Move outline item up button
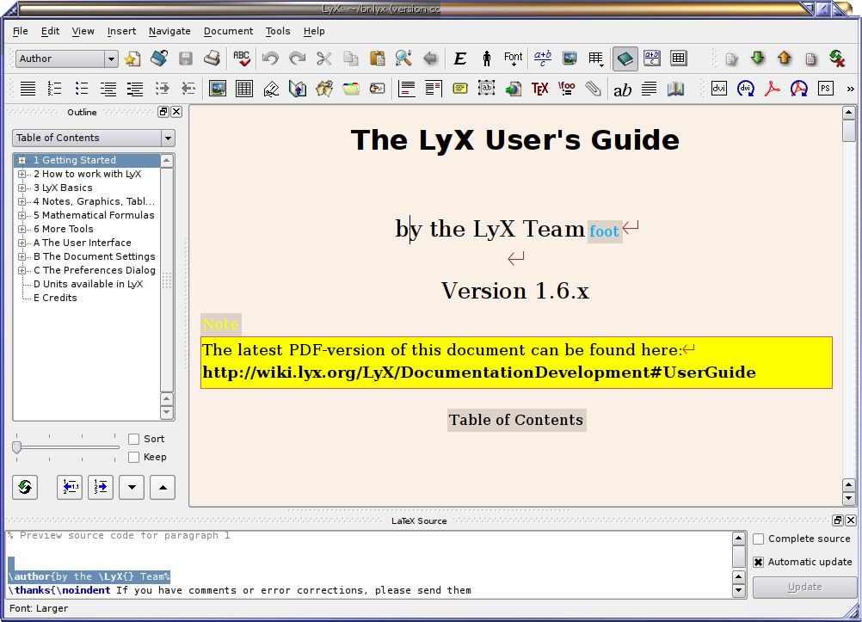Image resolution: width=862 pixels, height=622 pixels. [x=163, y=487]
